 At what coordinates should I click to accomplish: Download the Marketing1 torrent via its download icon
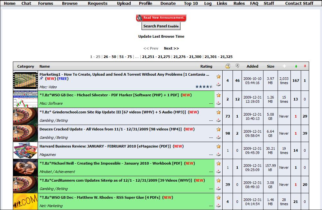(218, 84)
